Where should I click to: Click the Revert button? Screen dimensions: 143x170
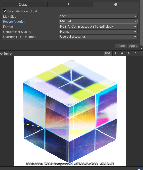120,46
